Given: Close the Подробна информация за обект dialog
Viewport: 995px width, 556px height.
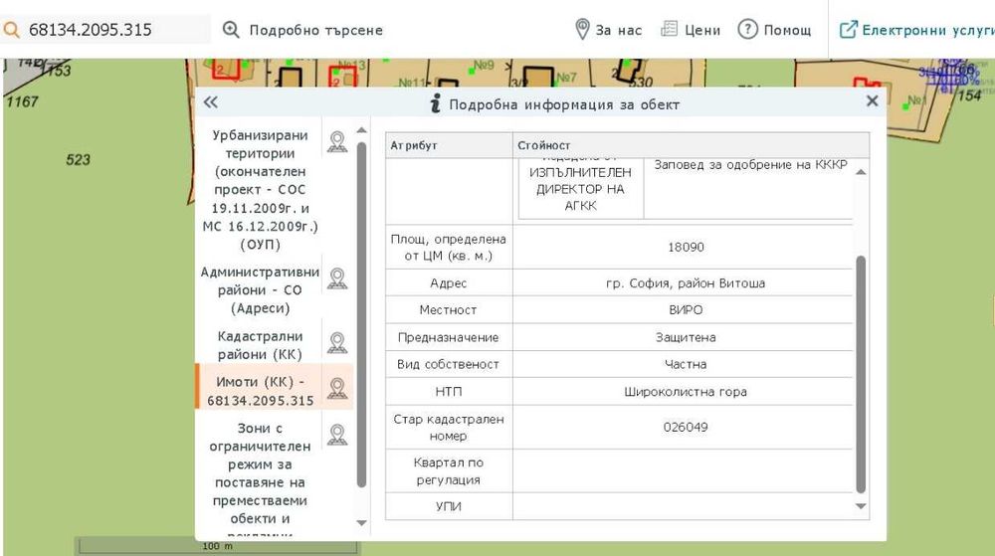Looking at the screenshot, I should pyautogui.click(x=872, y=100).
